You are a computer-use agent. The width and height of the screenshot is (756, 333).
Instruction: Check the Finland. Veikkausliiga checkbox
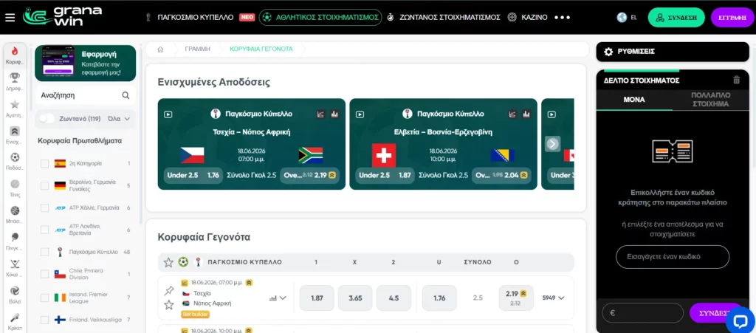44,320
